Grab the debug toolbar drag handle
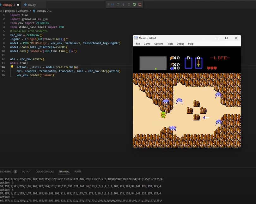The image size is (256, 204). [108, 4]
